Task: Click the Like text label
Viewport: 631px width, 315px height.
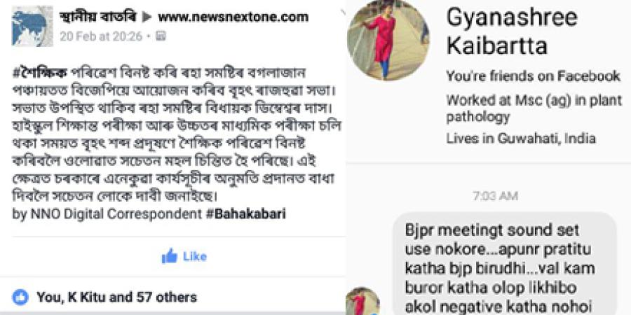Action: (195, 256)
